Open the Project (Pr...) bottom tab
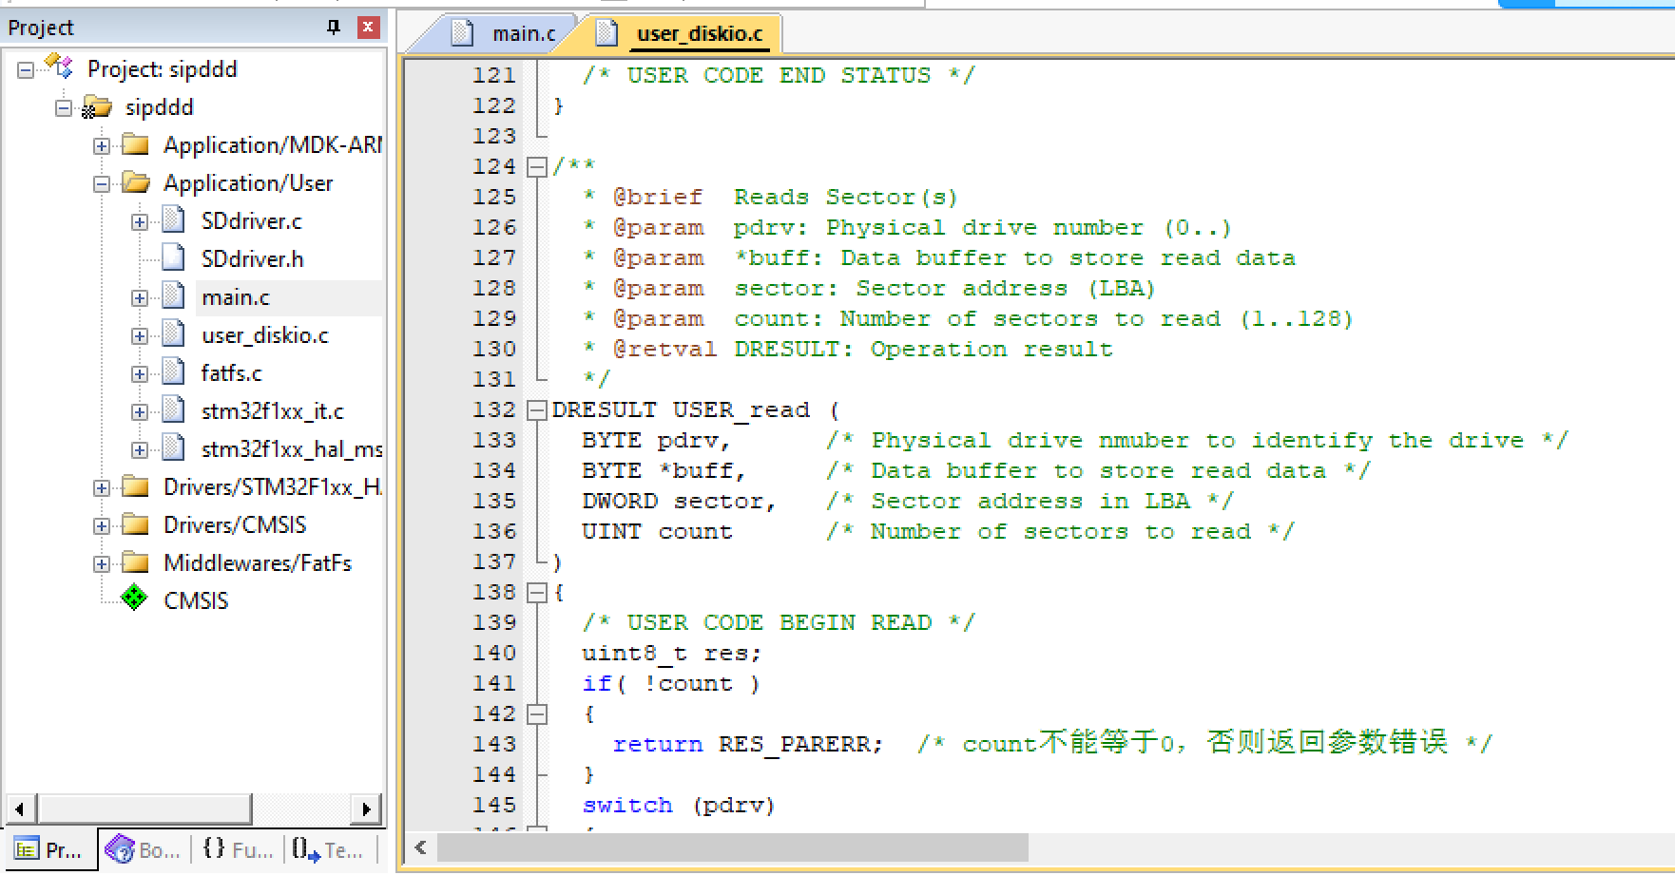Viewport: 1675px width, 875px height. click(x=48, y=850)
